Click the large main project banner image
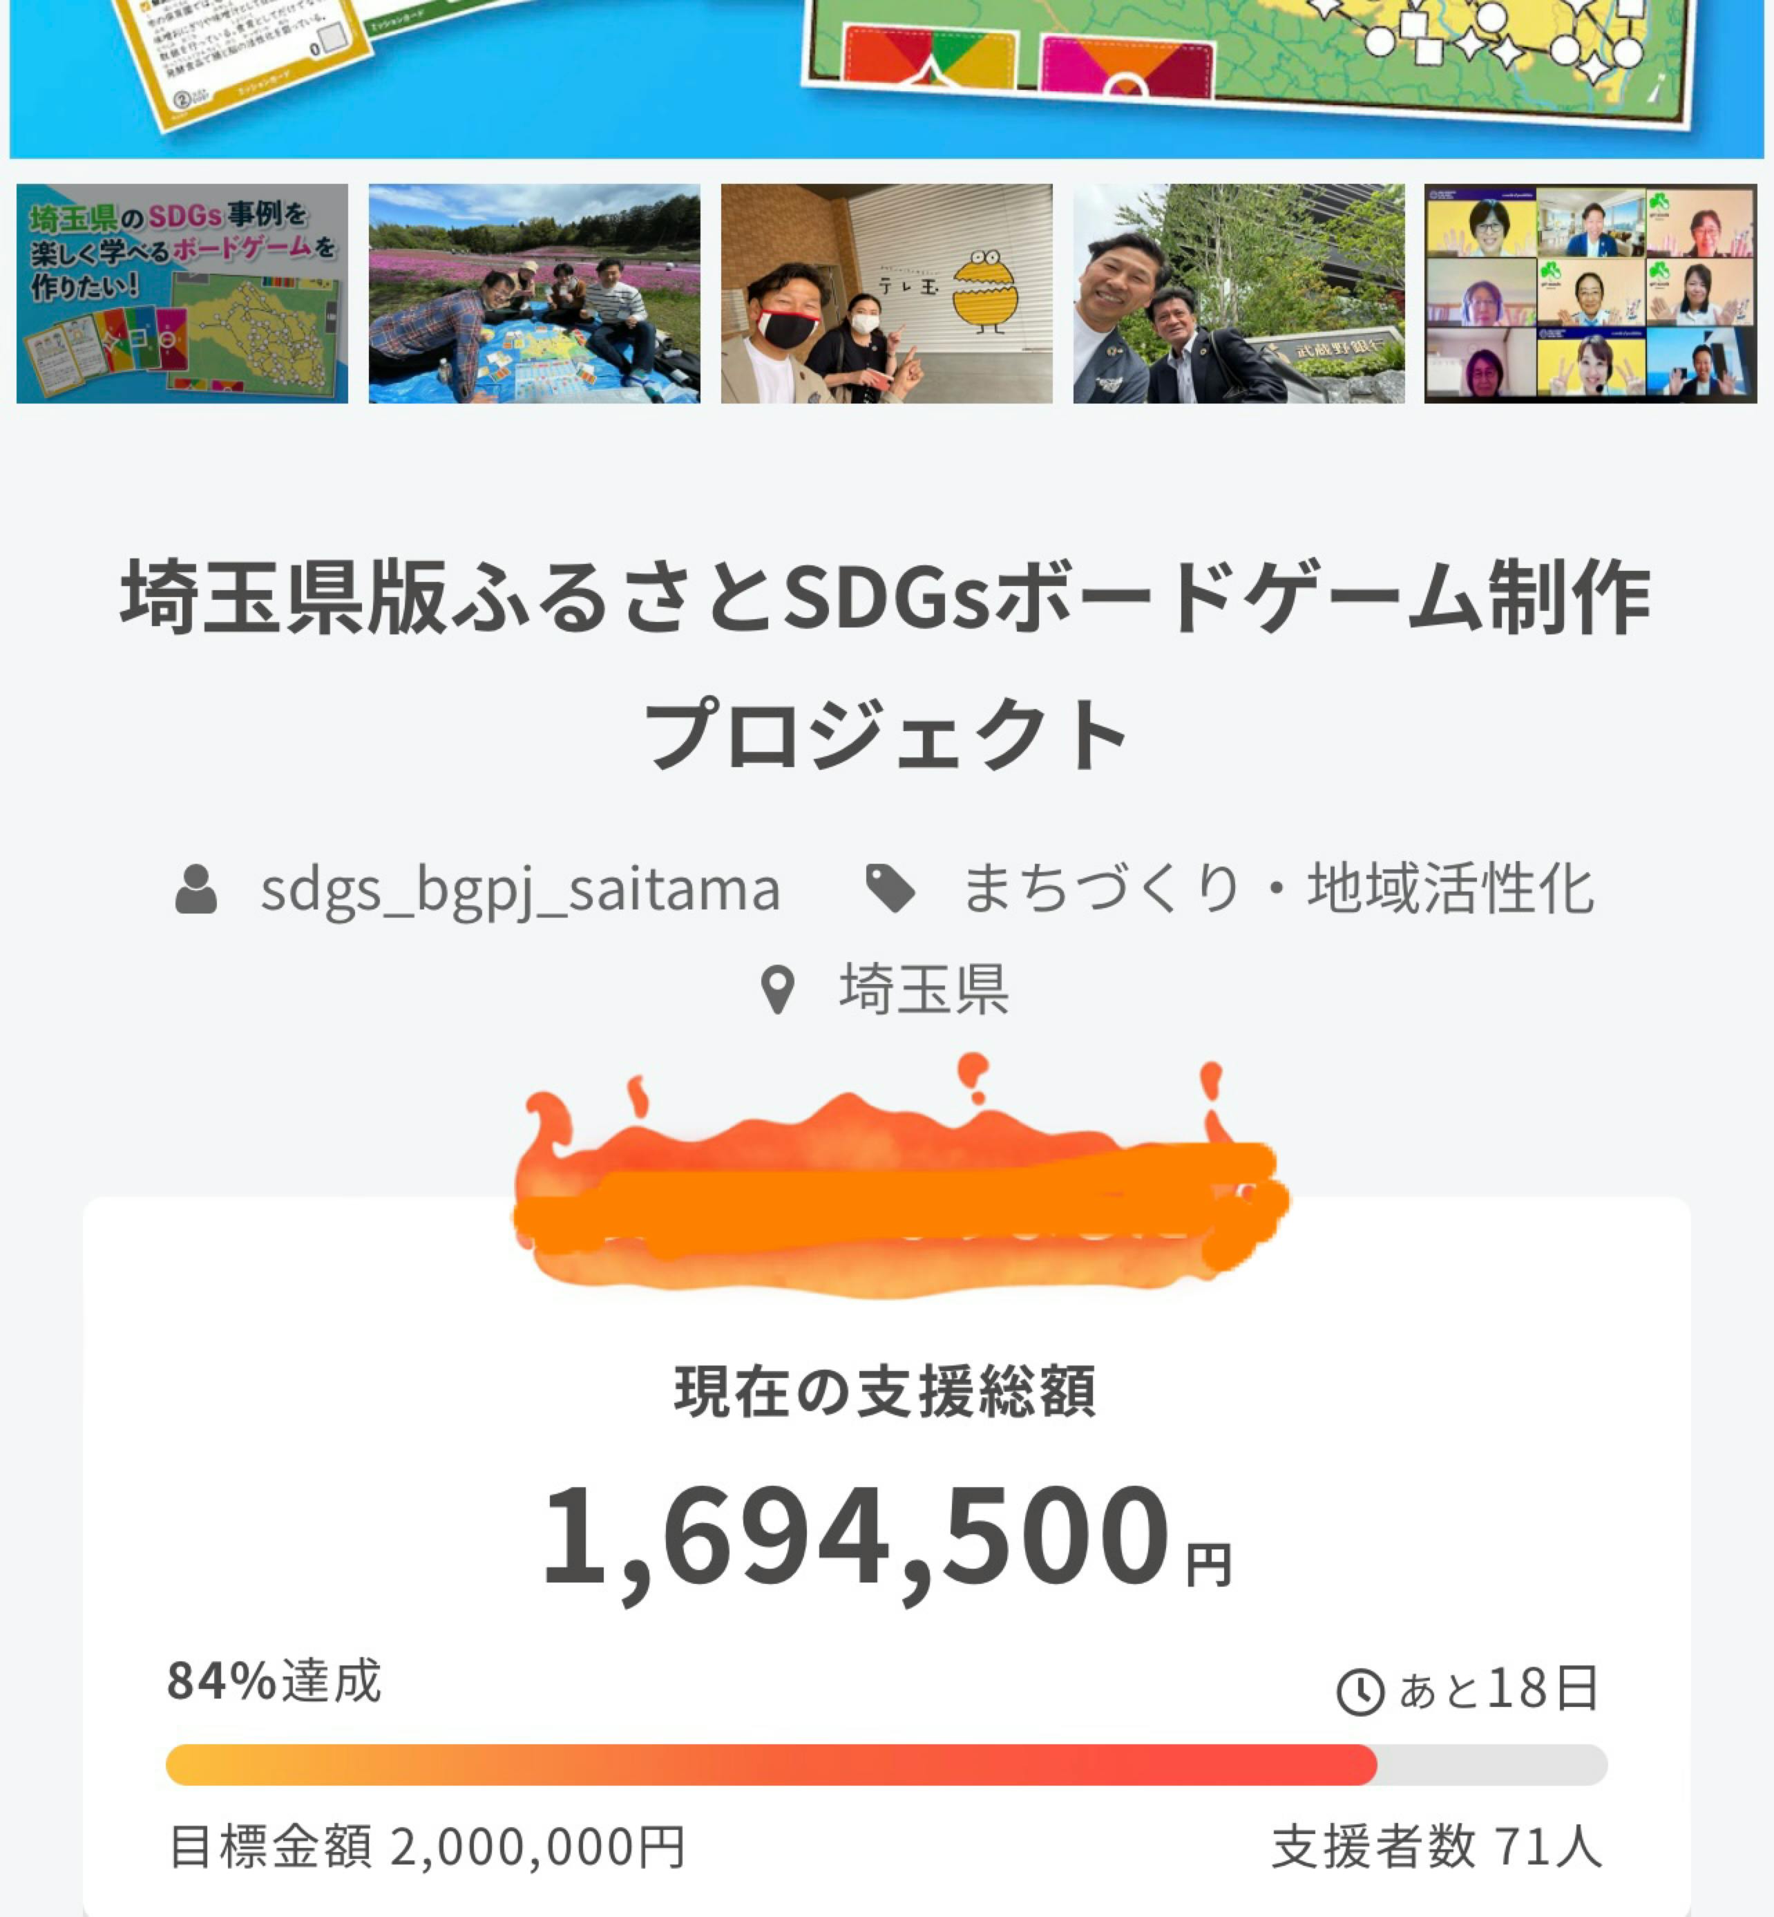This screenshot has width=1774, height=1917. [x=887, y=77]
